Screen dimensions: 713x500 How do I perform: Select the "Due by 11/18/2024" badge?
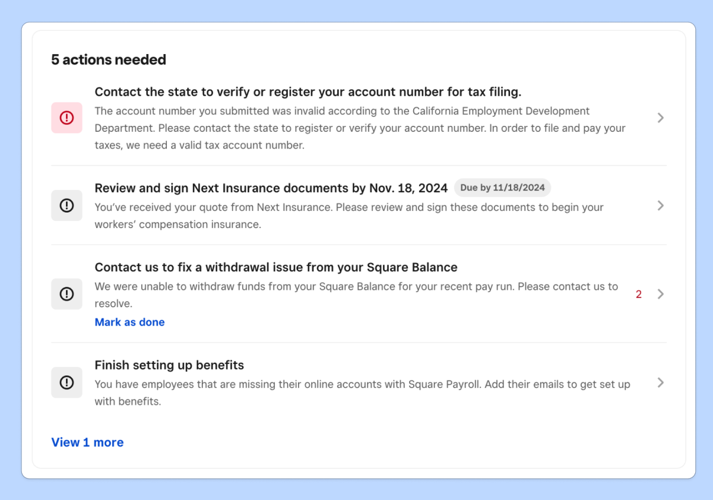click(502, 187)
